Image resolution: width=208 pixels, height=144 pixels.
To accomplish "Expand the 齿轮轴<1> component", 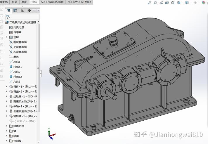I will click(x=7, y=96).
